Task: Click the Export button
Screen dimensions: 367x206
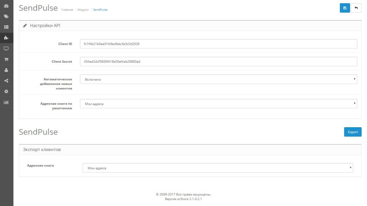Action: pos(353,132)
